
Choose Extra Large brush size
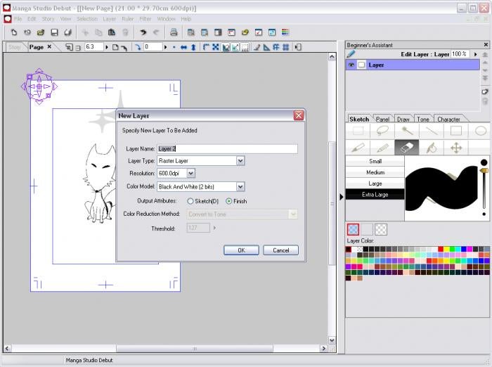tap(375, 194)
